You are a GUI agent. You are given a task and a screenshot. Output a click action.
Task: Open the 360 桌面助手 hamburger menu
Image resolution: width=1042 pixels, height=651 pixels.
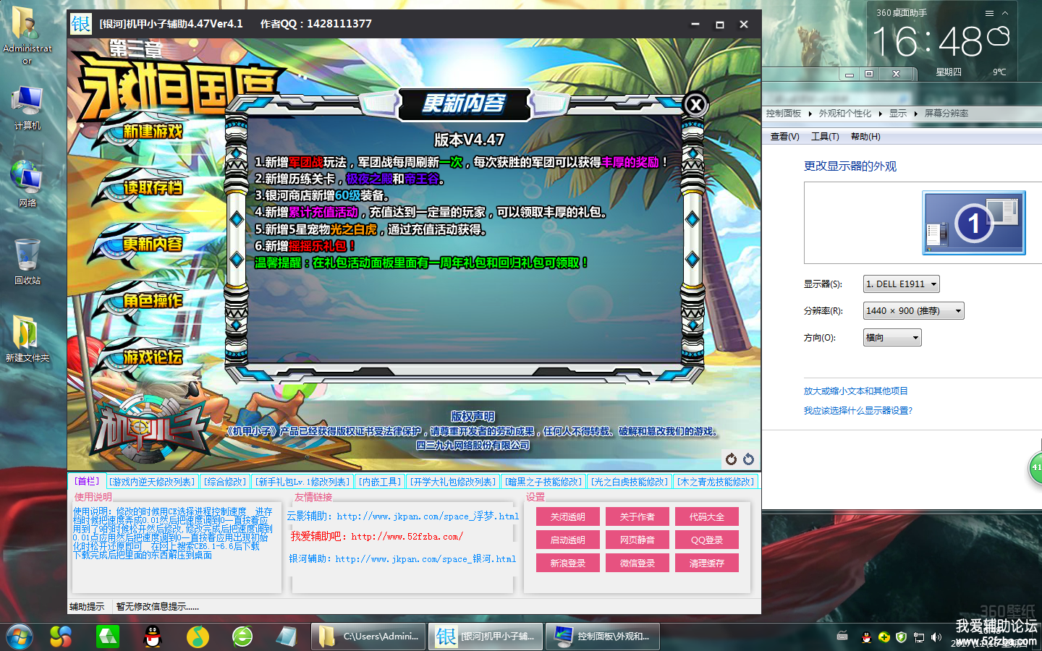[989, 13]
